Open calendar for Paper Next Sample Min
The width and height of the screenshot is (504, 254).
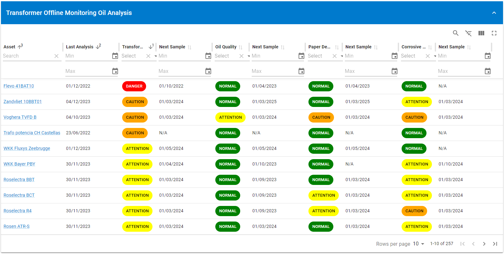[395, 56]
